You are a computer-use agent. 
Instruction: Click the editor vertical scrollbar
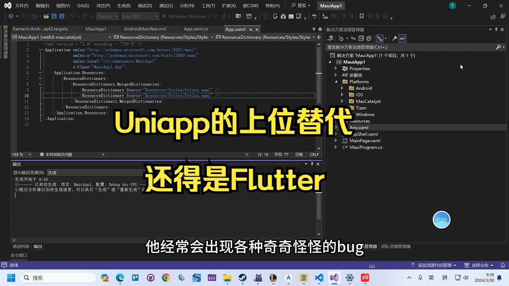pyautogui.click(x=319, y=95)
